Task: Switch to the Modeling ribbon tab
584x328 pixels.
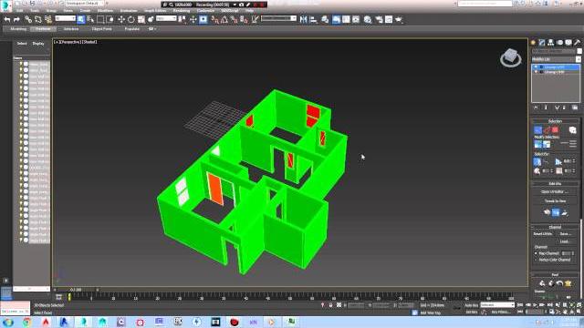Action: coord(18,28)
